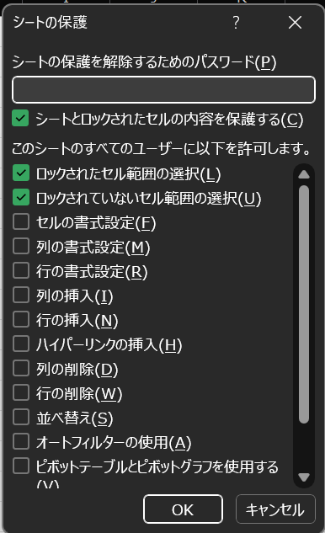Click the help question mark icon
Viewport: 325px width, 533px height.
[x=236, y=23]
